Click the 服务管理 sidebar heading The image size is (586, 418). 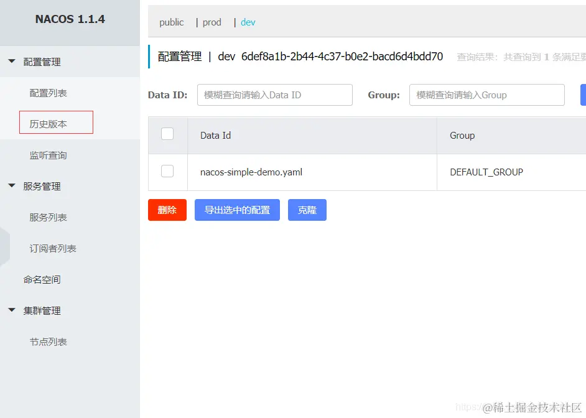42,187
